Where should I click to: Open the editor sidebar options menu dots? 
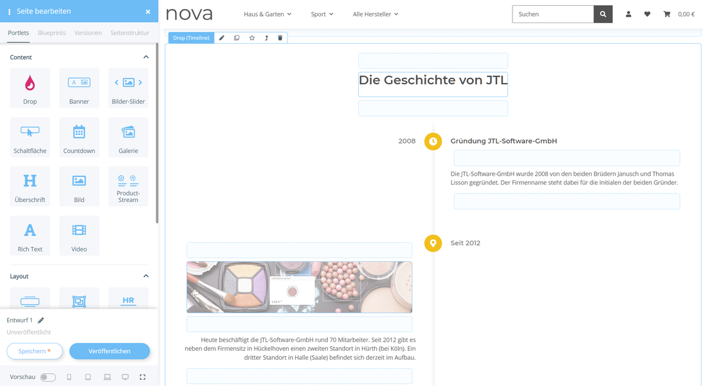[x=9, y=12]
